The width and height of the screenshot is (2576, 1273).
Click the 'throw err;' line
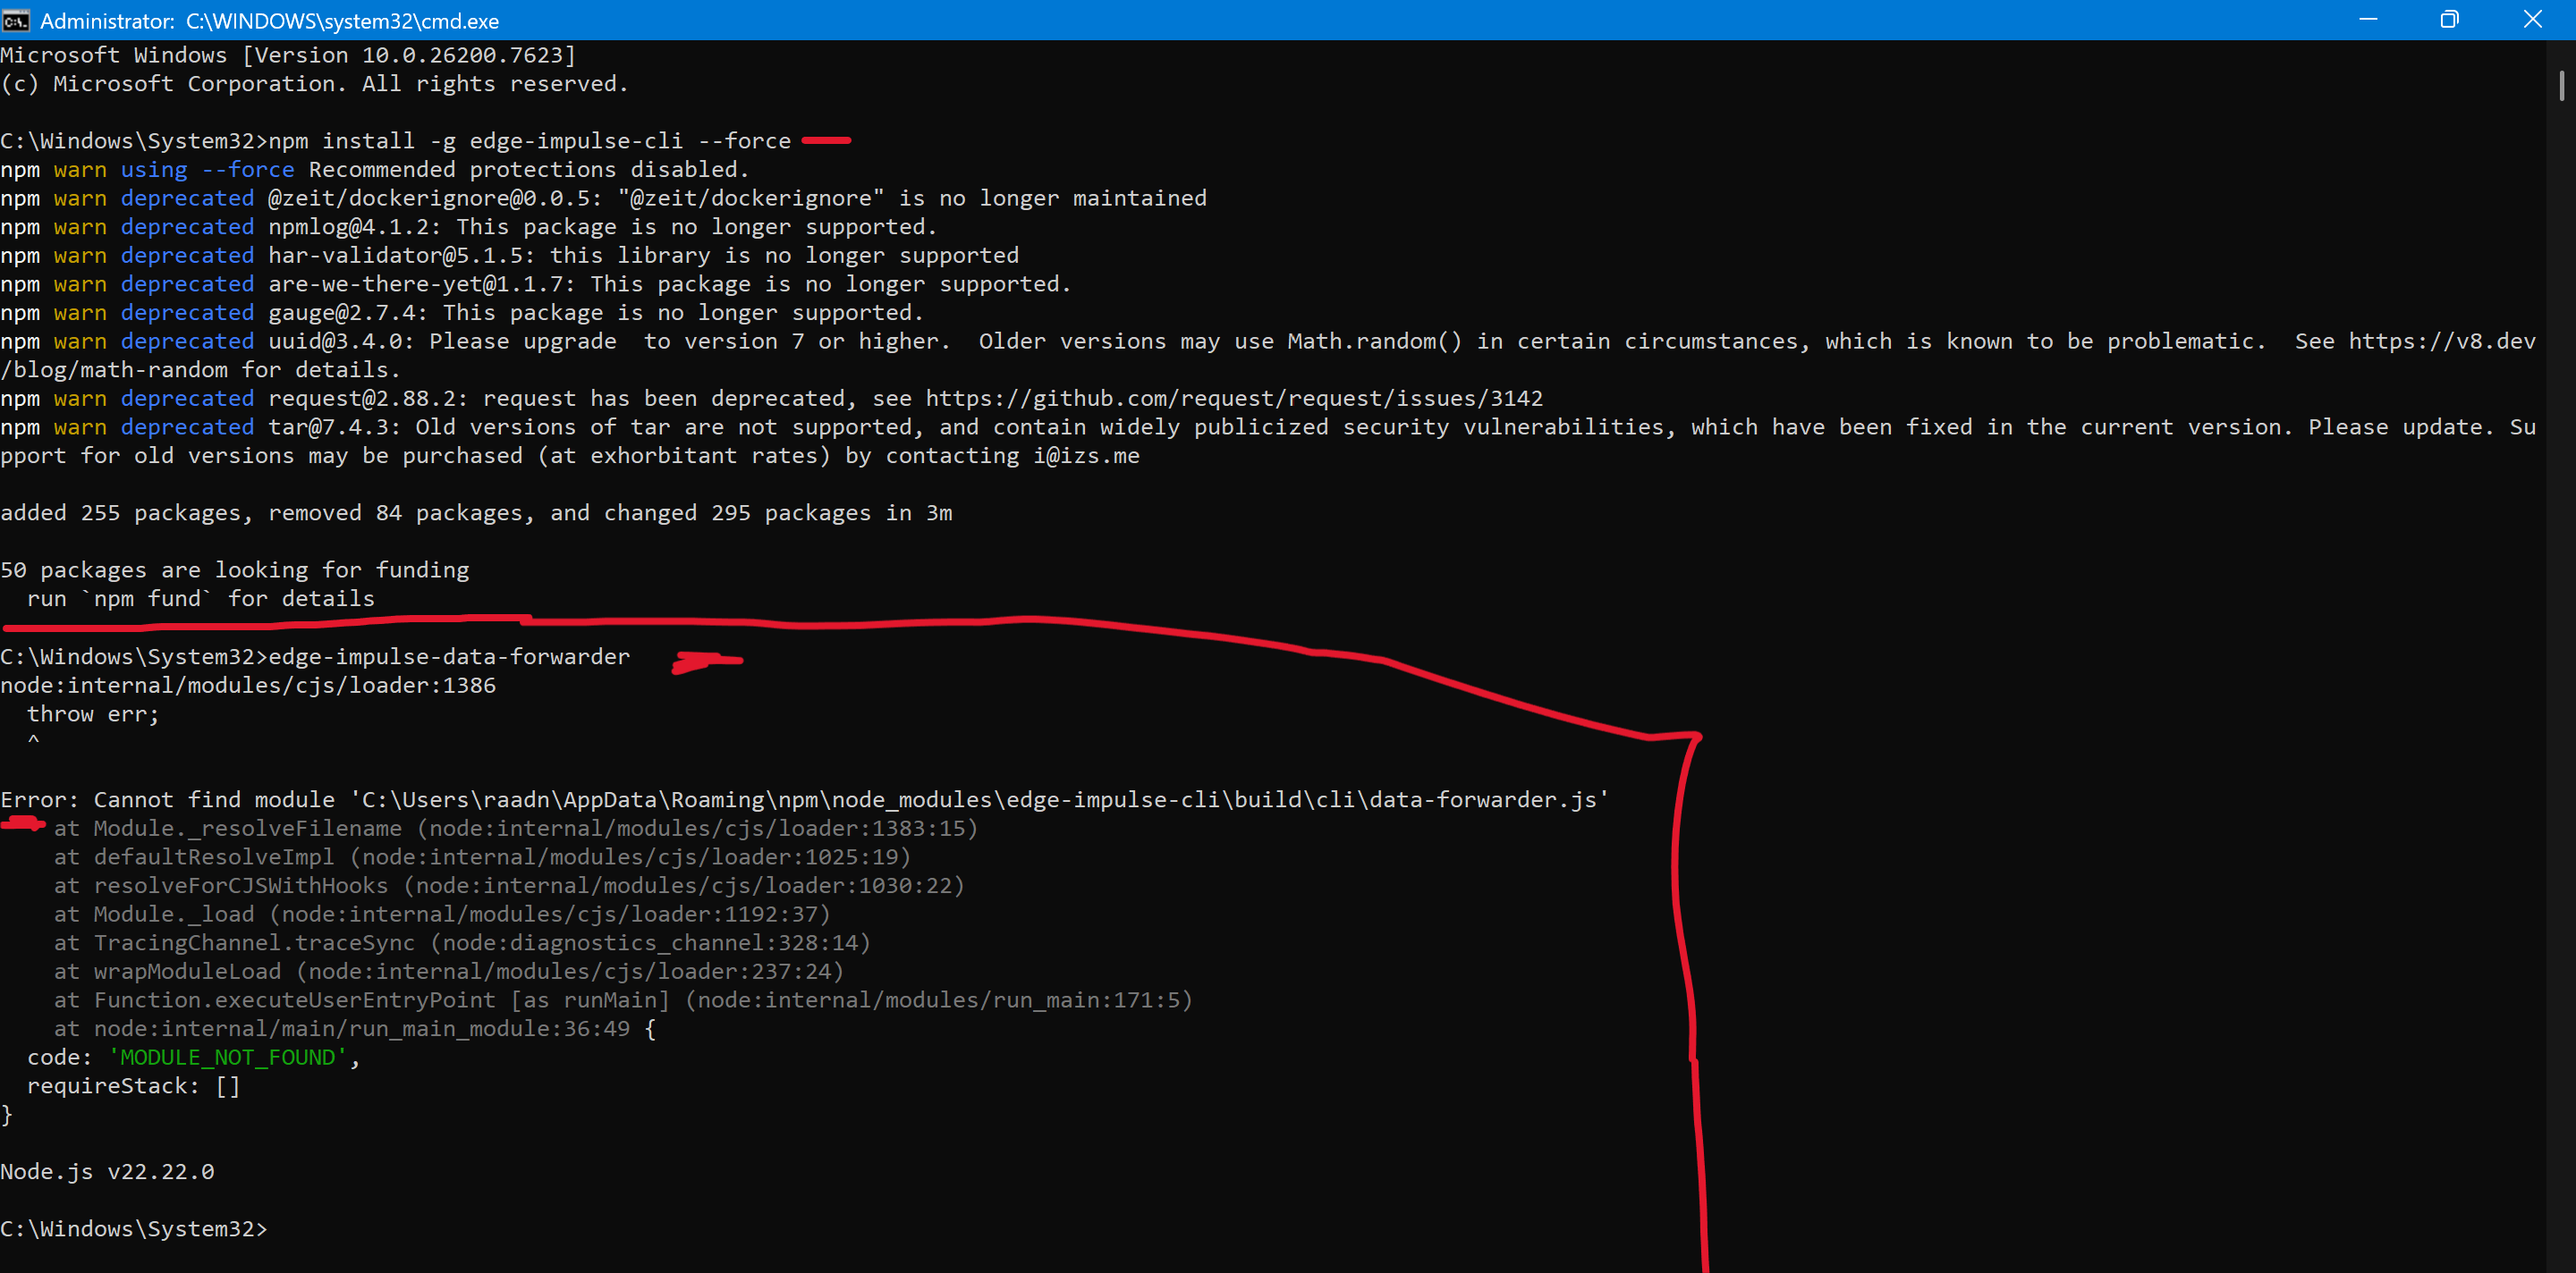[92, 713]
